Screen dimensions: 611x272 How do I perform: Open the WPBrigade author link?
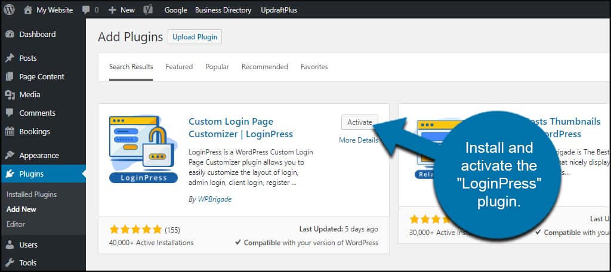(x=214, y=199)
